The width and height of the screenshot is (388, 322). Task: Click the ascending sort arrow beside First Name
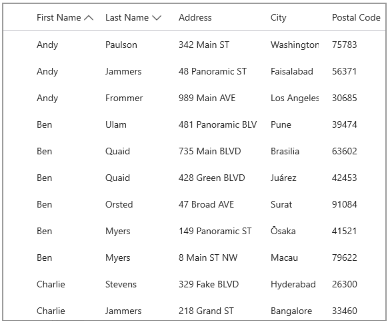89,18
